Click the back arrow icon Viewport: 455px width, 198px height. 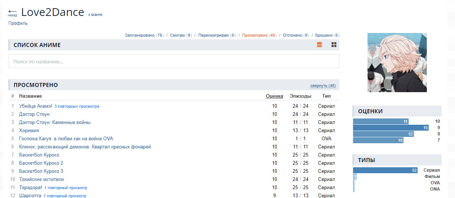[12, 13]
